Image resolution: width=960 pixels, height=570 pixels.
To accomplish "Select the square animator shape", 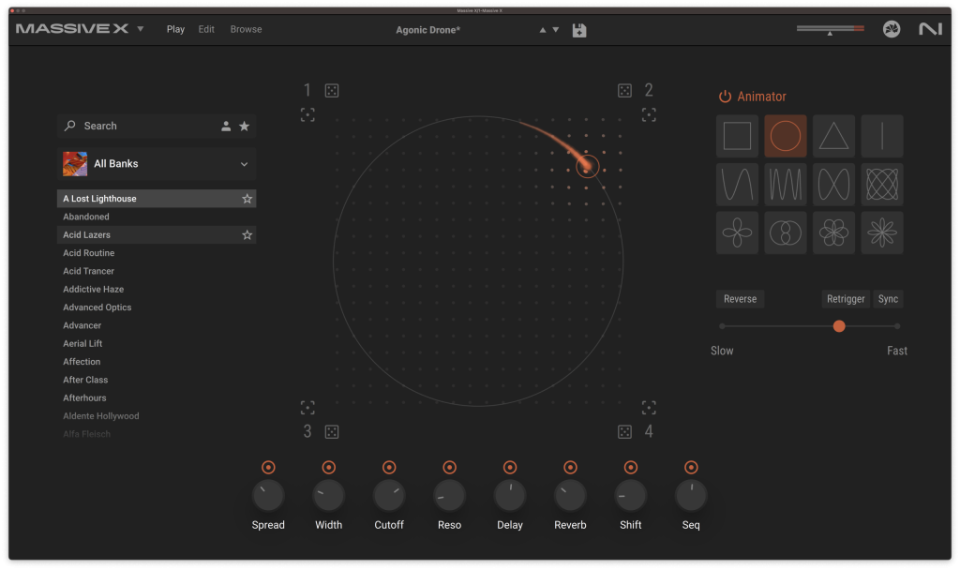I will pos(737,135).
